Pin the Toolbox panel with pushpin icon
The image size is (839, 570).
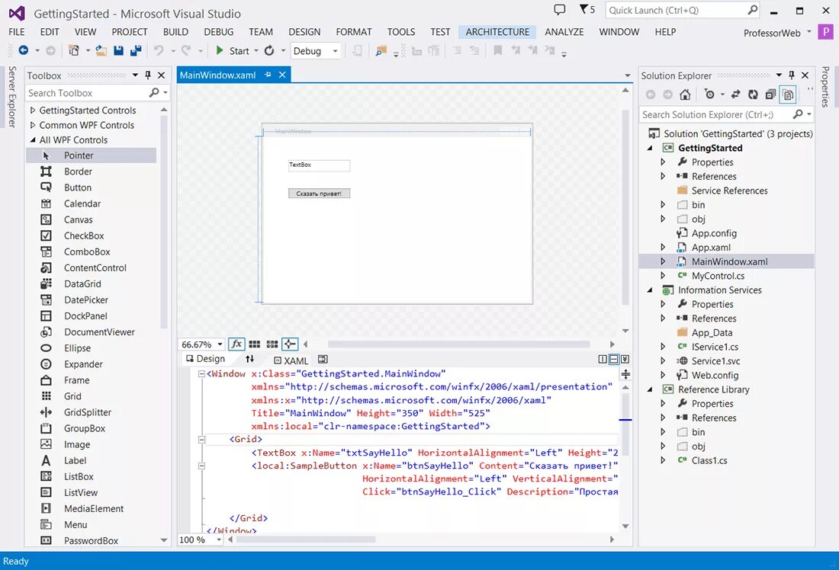pyautogui.click(x=148, y=75)
